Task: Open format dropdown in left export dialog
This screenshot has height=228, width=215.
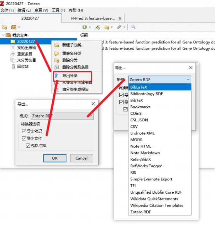Action: [62, 116]
